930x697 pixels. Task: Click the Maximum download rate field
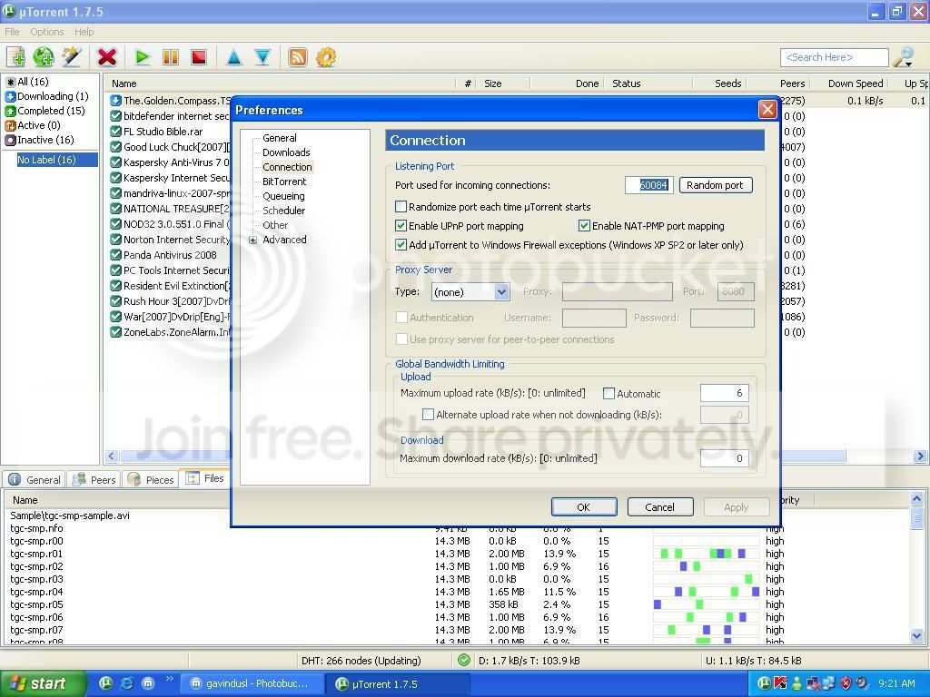coord(724,458)
